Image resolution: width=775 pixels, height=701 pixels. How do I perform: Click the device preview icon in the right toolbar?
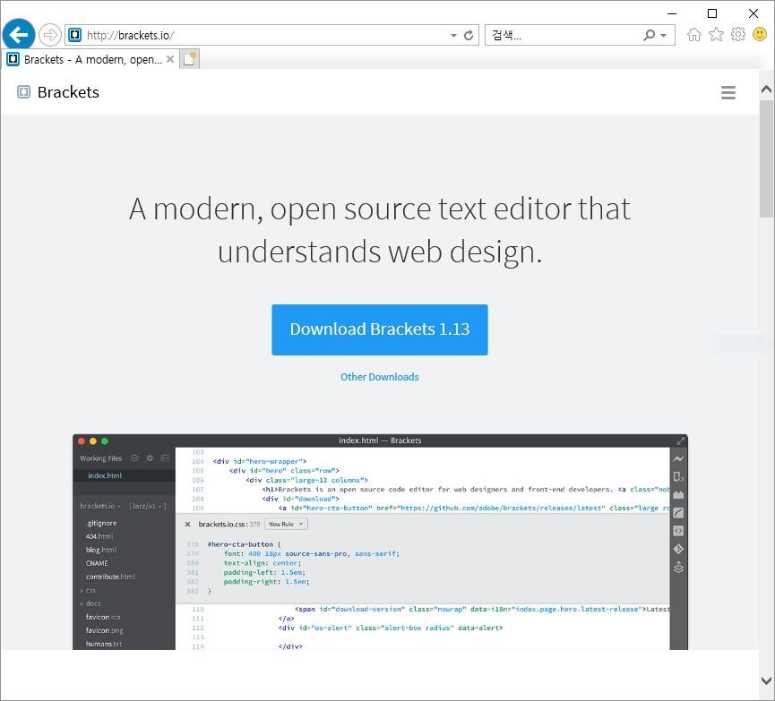(x=678, y=476)
